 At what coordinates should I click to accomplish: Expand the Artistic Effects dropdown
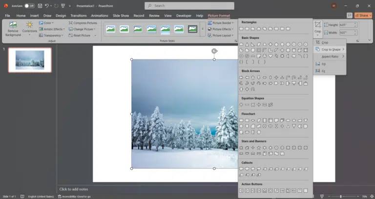tap(52, 29)
